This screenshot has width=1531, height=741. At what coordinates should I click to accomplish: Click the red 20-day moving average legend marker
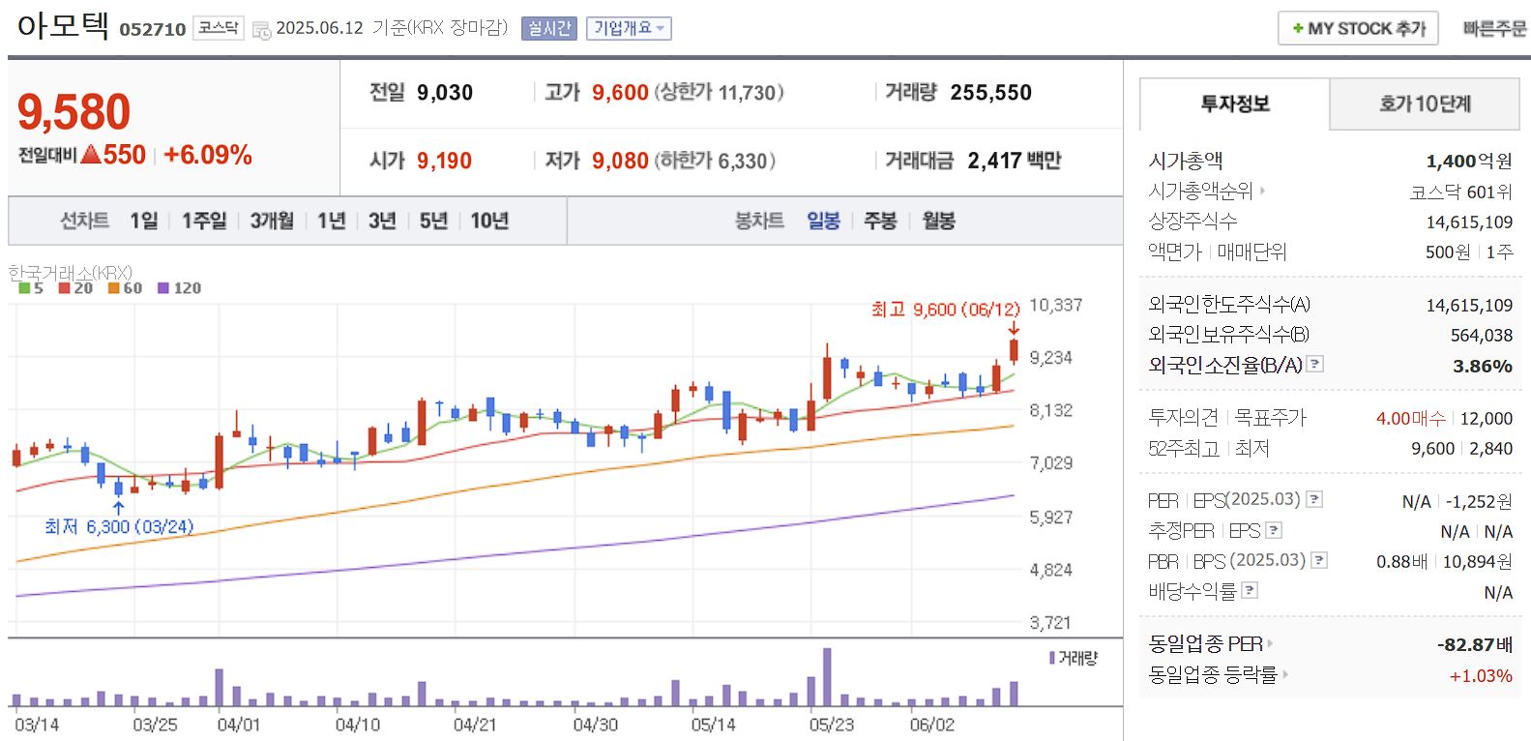click(x=64, y=288)
